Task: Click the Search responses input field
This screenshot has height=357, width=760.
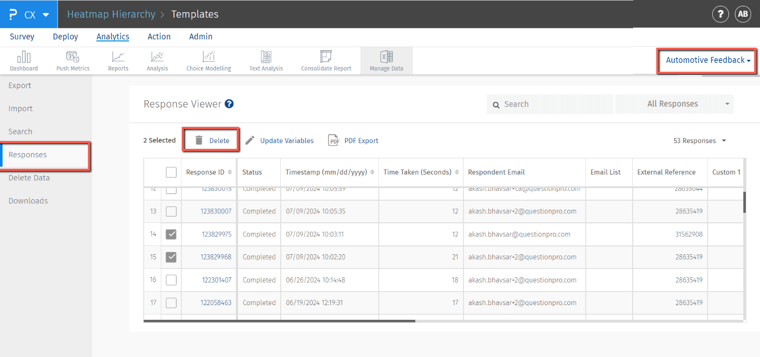Action: click(x=555, y=104)
